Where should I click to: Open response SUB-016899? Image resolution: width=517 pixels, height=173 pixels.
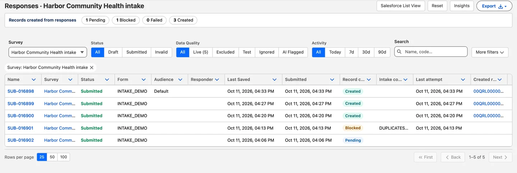click(x=21, y=104)
